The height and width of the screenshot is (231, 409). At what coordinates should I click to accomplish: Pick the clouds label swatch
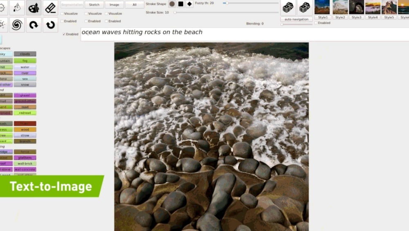click(25, 54)
